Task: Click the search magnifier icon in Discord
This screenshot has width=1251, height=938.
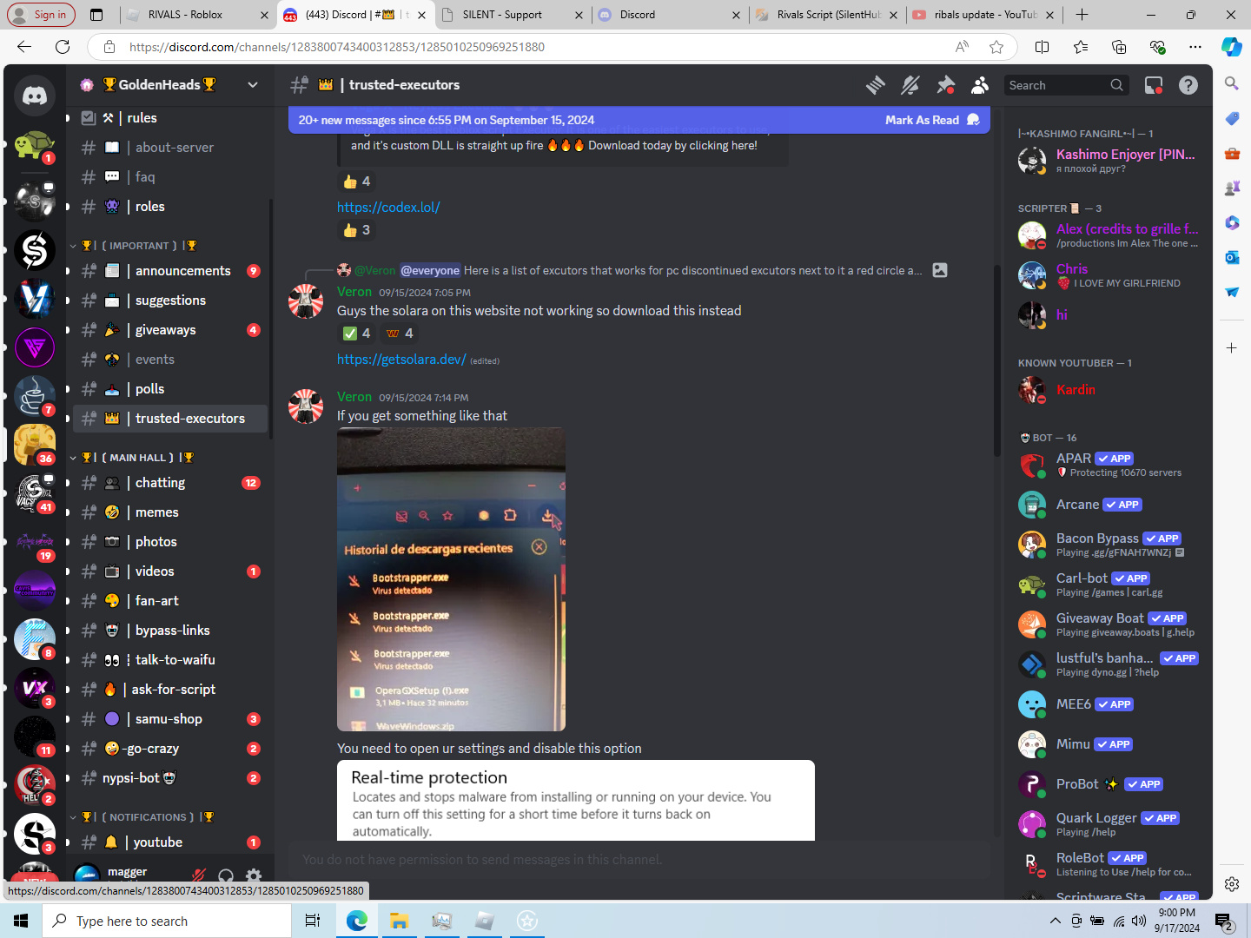Action: (1117, 85)
